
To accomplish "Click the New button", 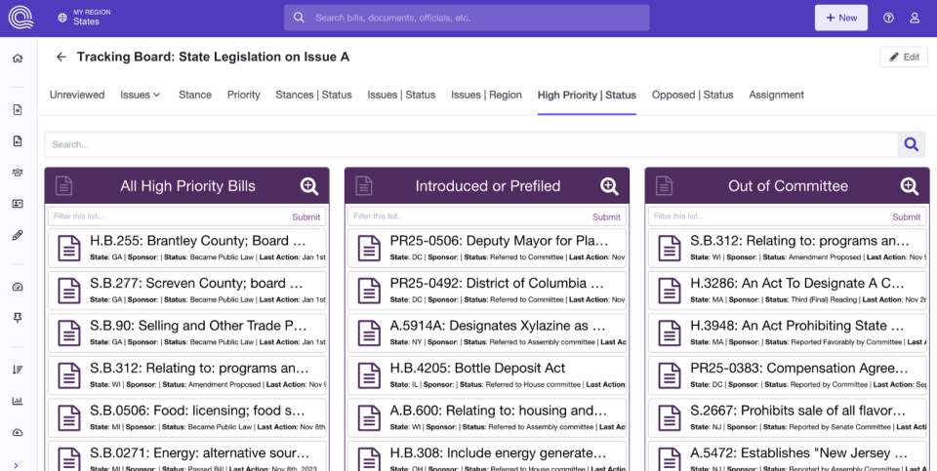I will [x=840, y=18].
